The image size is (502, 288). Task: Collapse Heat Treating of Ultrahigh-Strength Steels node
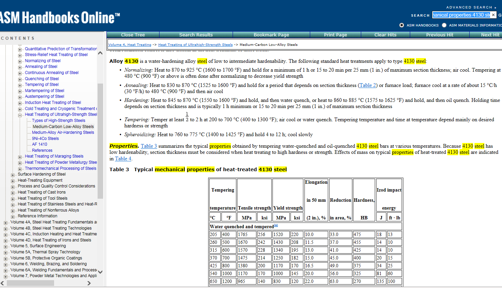(20, 115)
